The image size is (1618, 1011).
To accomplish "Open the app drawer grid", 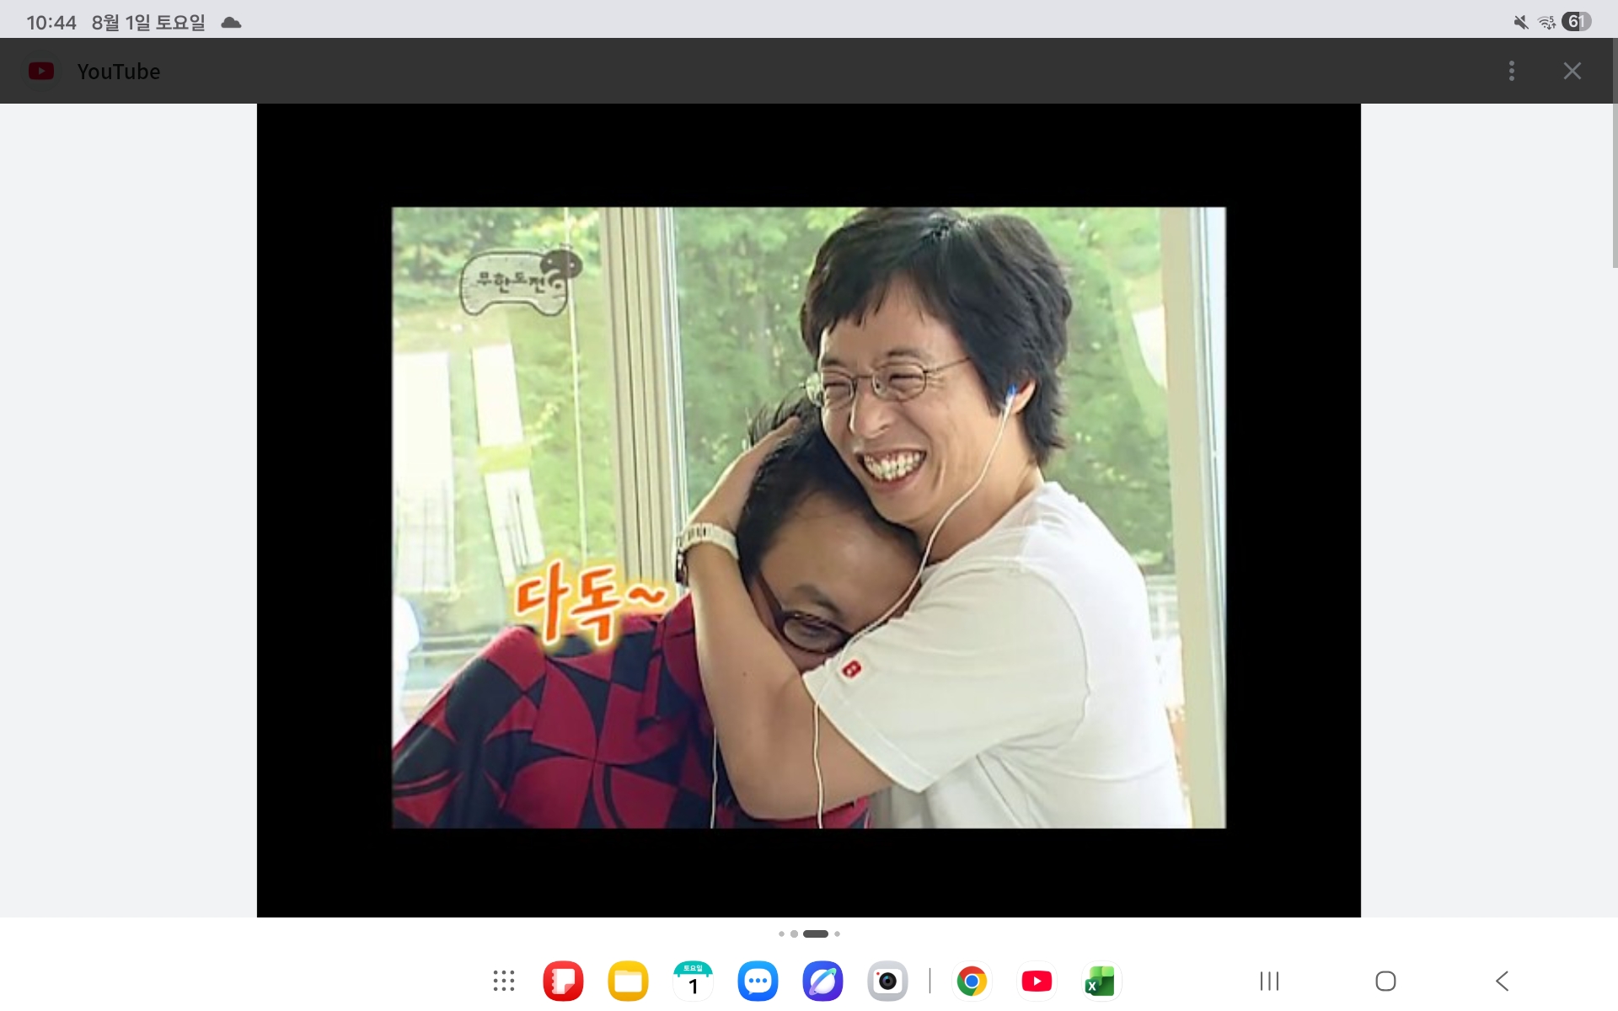I will [504, 981].
